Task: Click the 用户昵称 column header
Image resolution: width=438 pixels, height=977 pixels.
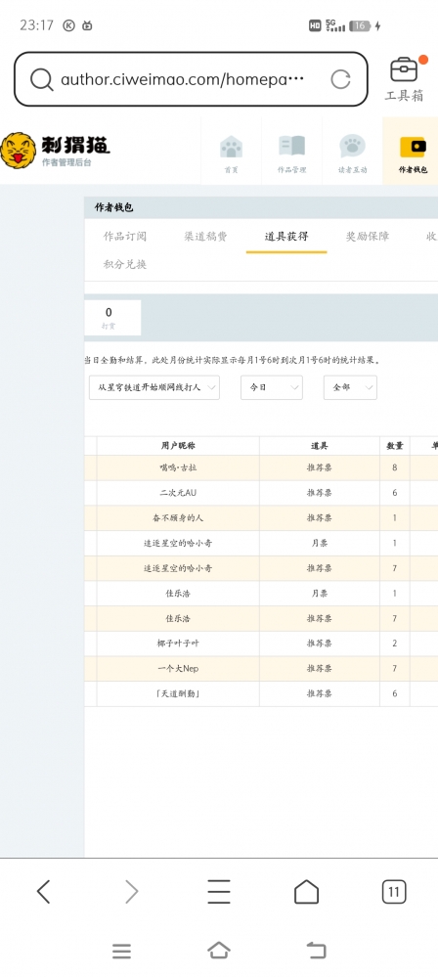Action: point(178,446)
